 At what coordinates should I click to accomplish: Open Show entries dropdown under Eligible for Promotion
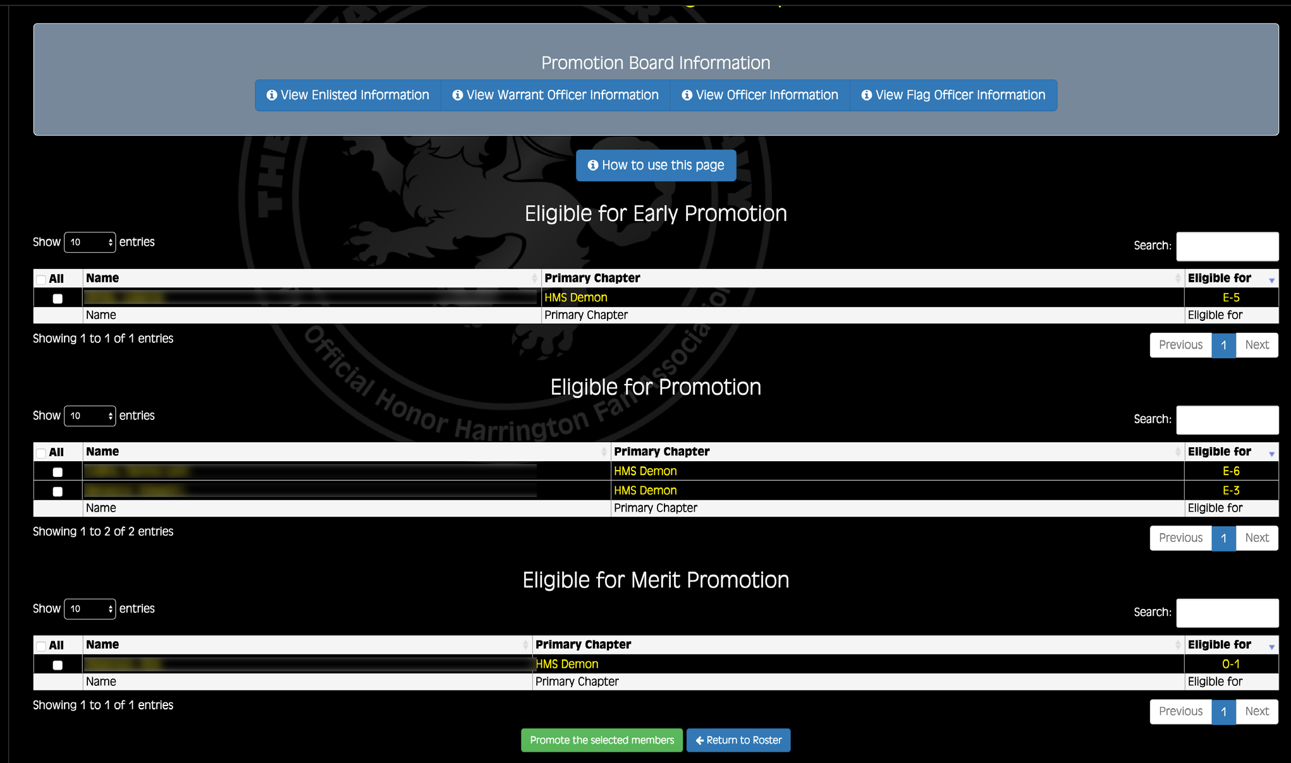point(90,416)
